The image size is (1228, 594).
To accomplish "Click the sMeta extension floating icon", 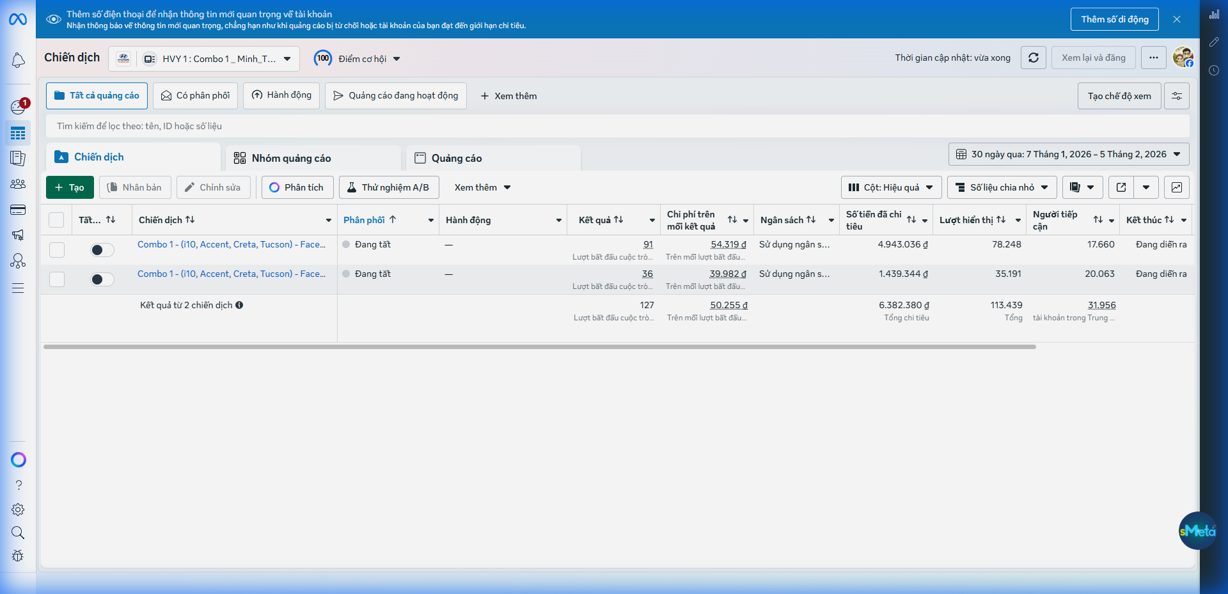I will tap(1197, 531).
